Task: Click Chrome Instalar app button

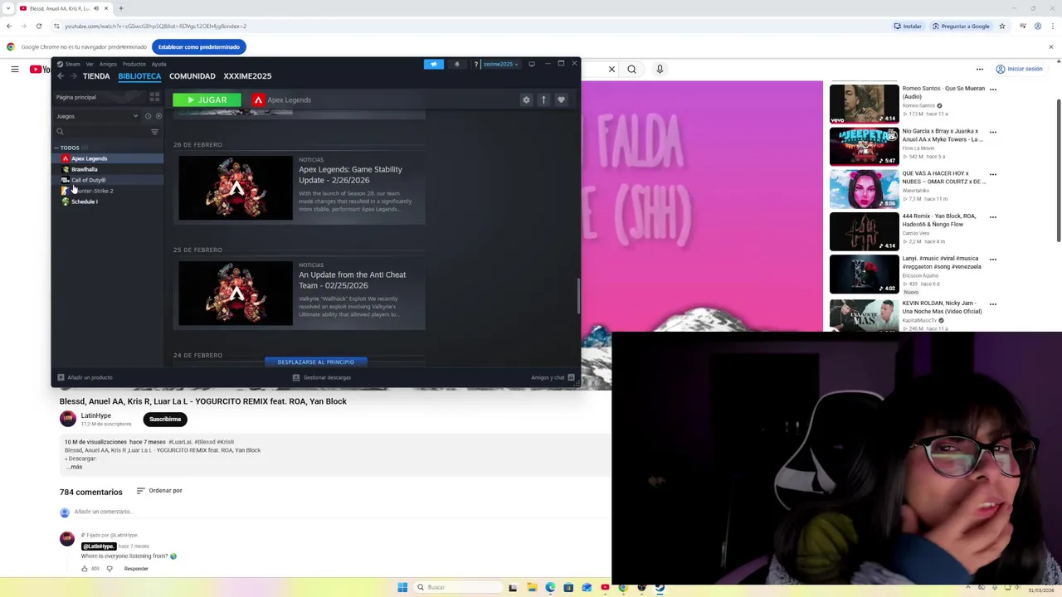Action: point(908,26)
